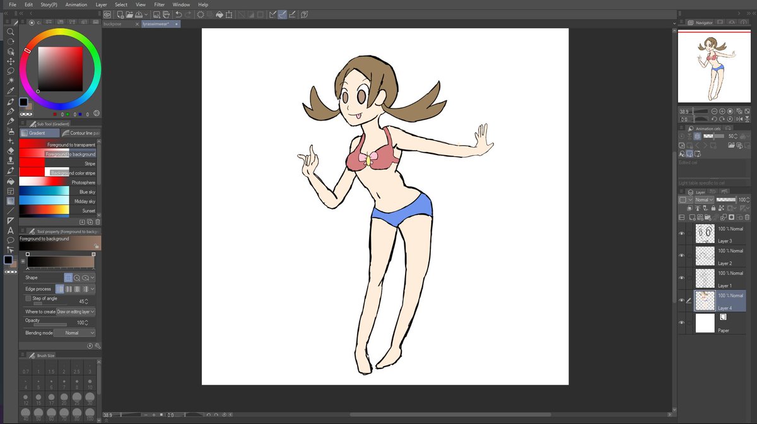Image resolution: width=757 pixels, height=424 pixels.
Task: Open the Layer panel menu
Action: click(x=681, y=192)
